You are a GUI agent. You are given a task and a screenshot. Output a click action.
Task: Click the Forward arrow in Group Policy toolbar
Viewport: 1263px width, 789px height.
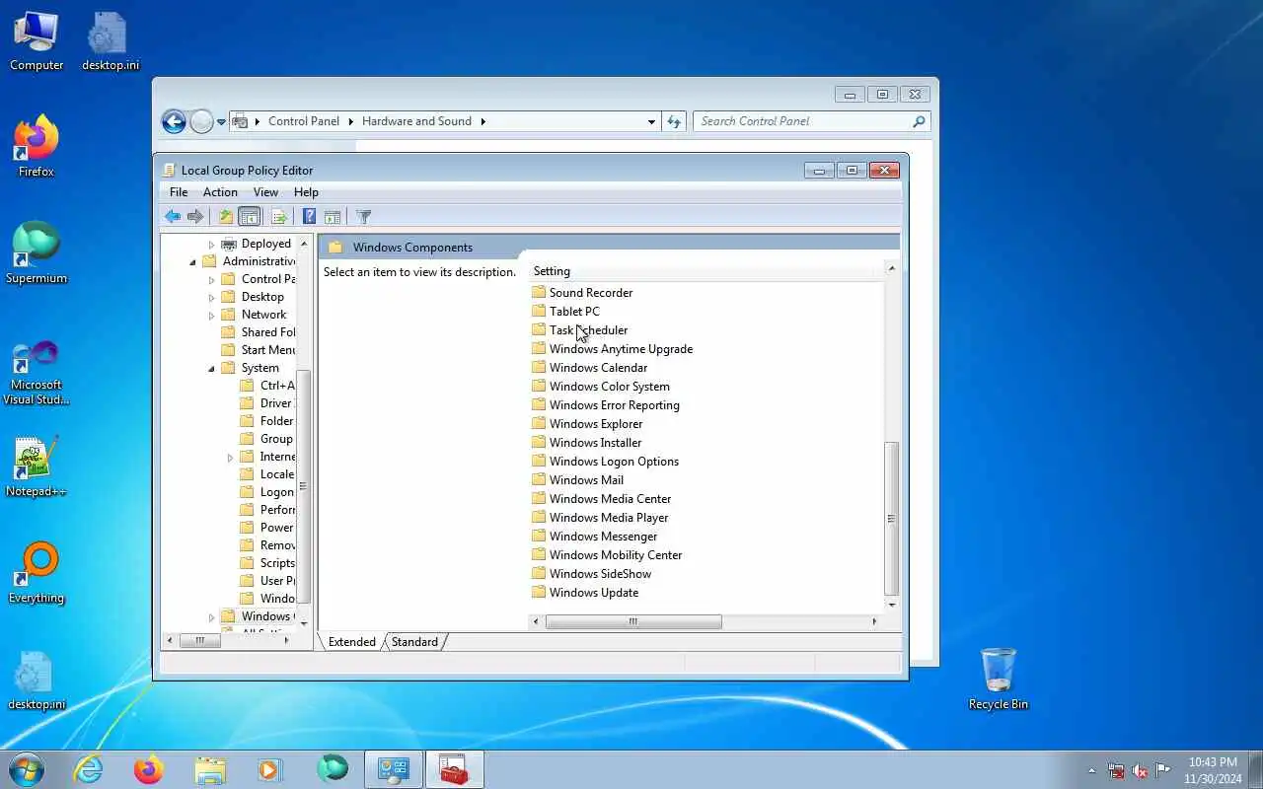point(195,217)
